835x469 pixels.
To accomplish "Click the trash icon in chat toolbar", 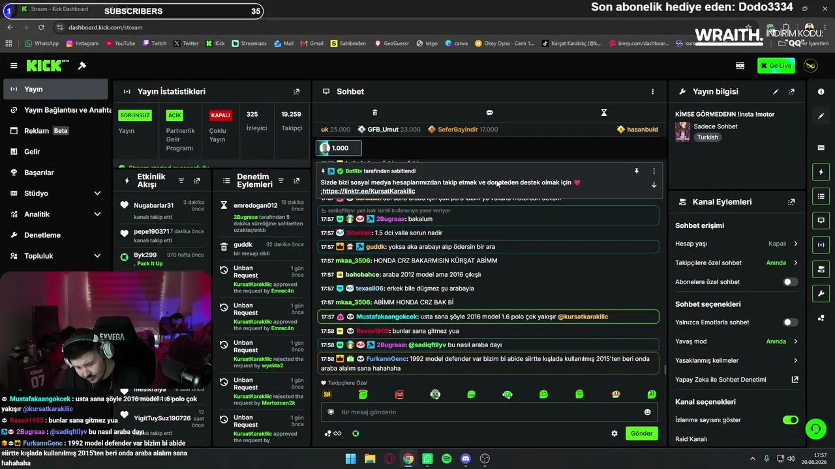I will tap(374, 113).
